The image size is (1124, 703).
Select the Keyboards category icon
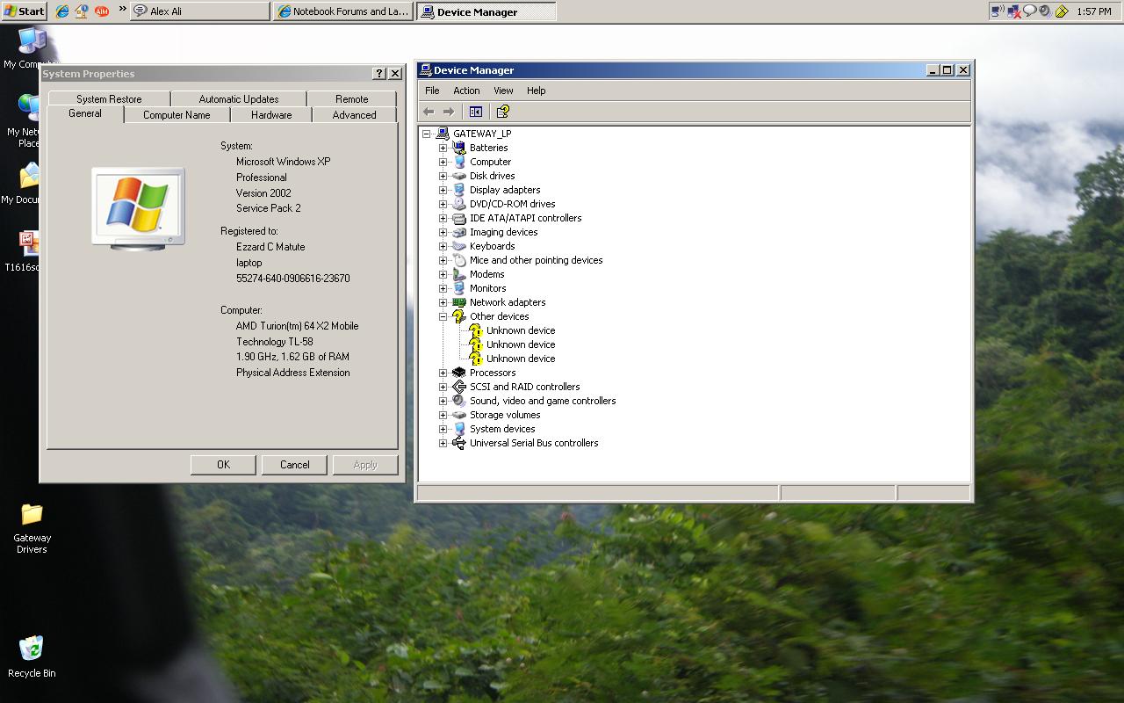point(458,246)
